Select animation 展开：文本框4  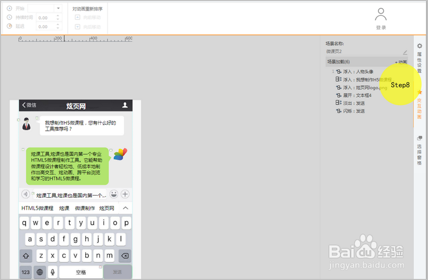pos(357,95)
